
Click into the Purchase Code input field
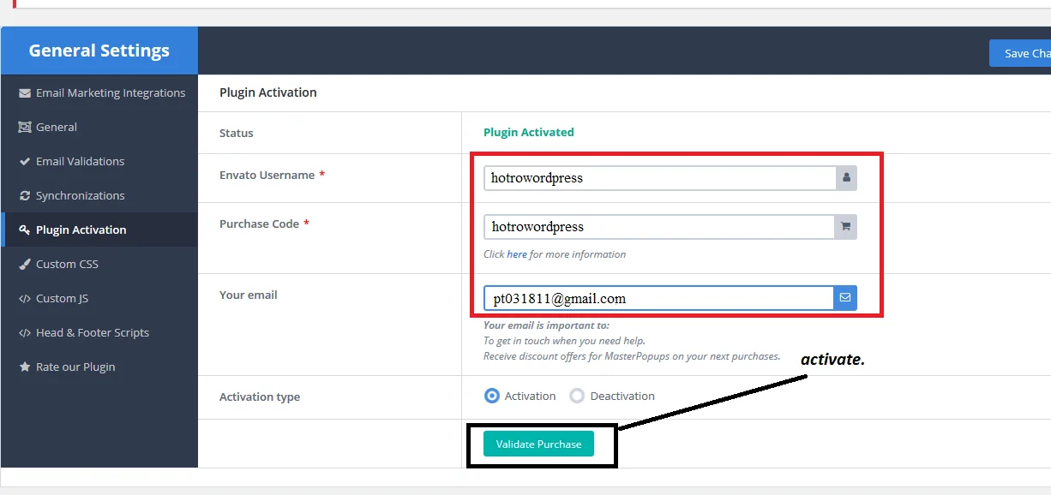pyautogui.click(x=658, y=227)
